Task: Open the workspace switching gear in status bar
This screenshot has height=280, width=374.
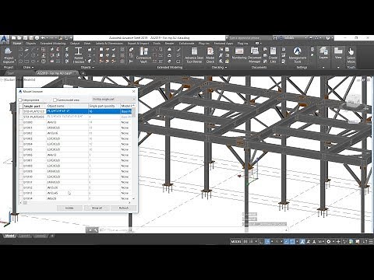Action: click(329, 242)
